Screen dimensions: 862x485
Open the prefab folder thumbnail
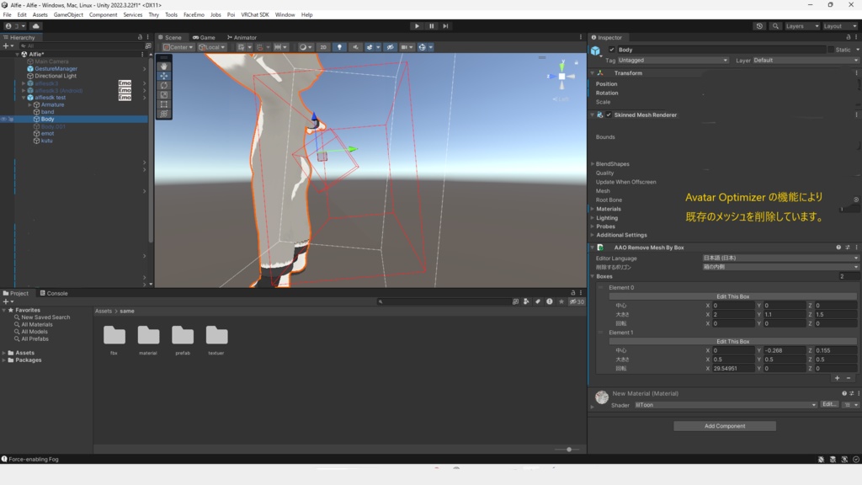[183, 335]
